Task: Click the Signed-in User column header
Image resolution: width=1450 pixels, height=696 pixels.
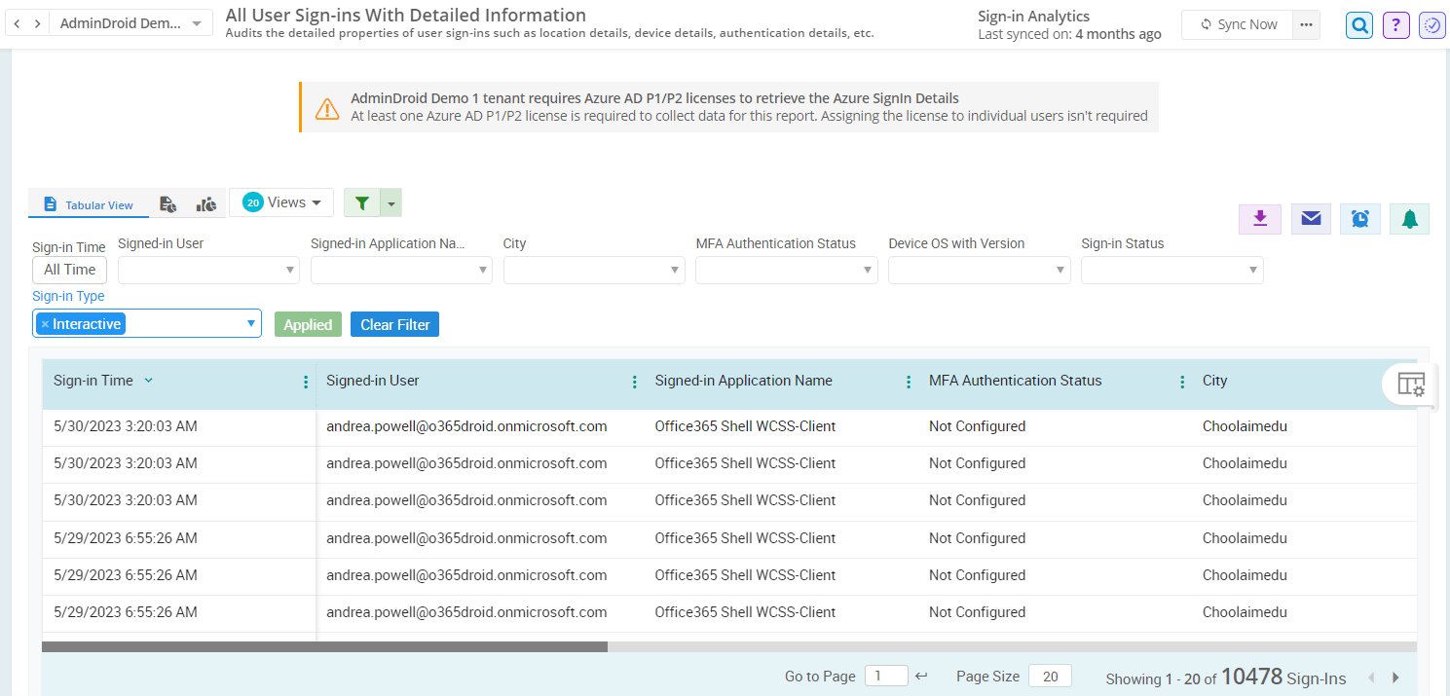Action: pyautogui.click(x=373, y=381)
